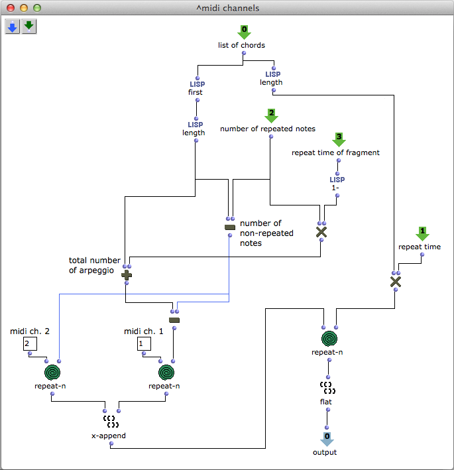454x470 pixels.
Task: Click the 'number of repeated notes' input arrow
Action: click(x=270, y=116)
